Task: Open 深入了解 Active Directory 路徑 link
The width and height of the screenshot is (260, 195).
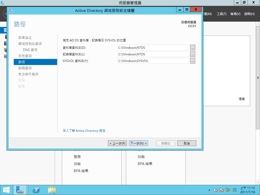Action: coord(84,131)
